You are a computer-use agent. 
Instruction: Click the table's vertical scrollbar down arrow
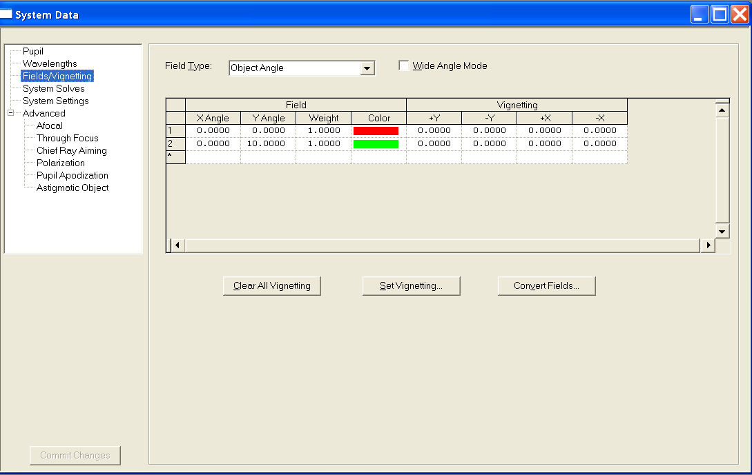[722, 231]
